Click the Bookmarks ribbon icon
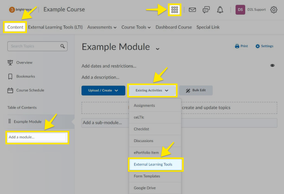Viewport: 284px width, 194px height. click(x=10, y=76)
